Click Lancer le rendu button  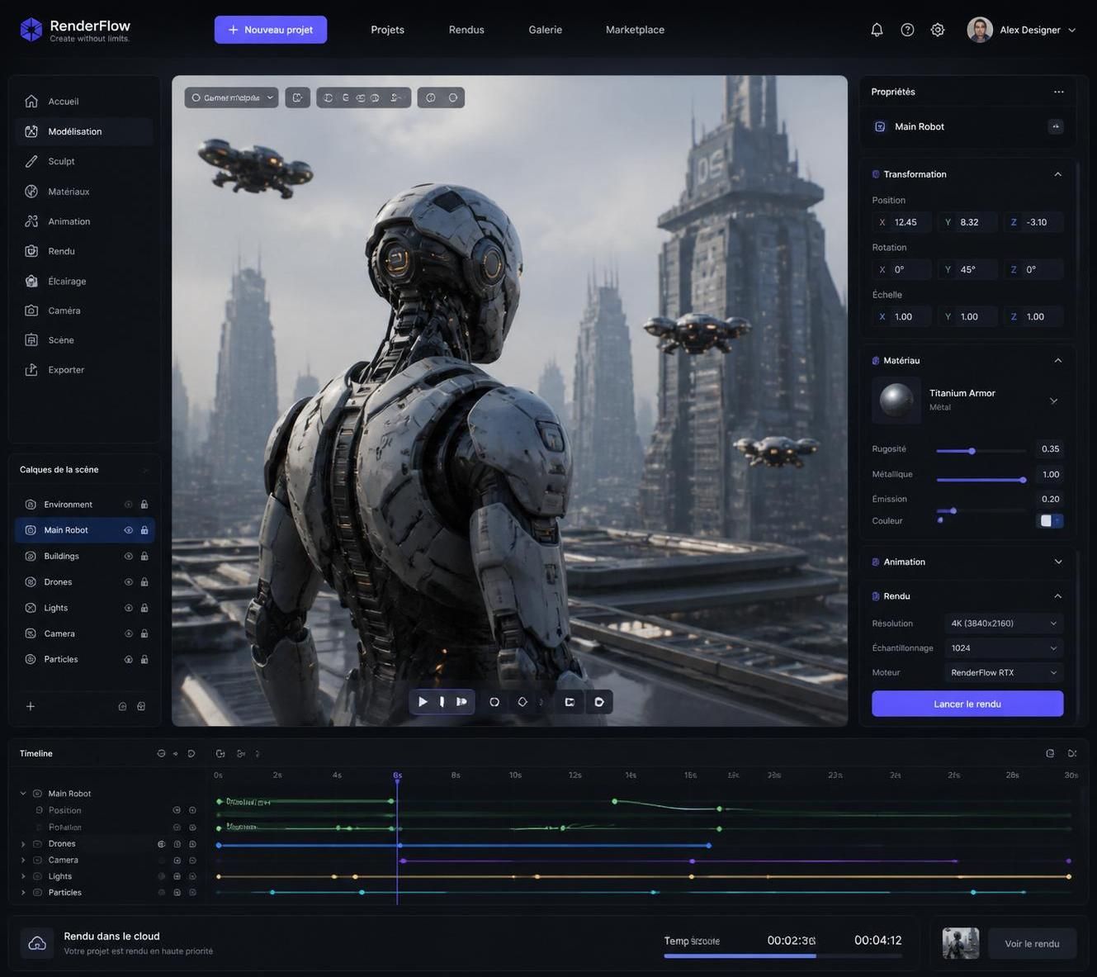(967, 704)
